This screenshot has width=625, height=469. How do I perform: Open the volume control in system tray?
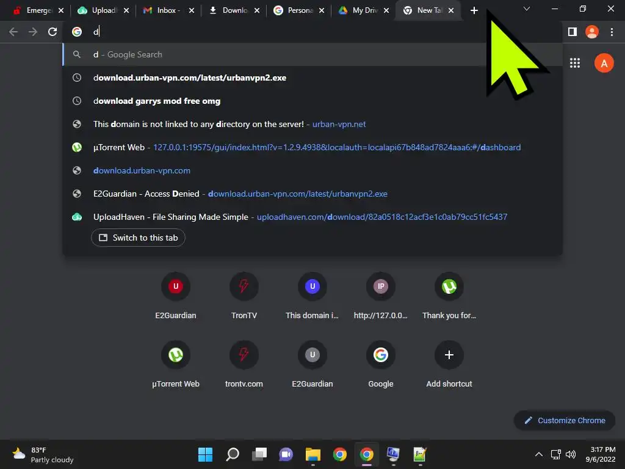(571, 454)
